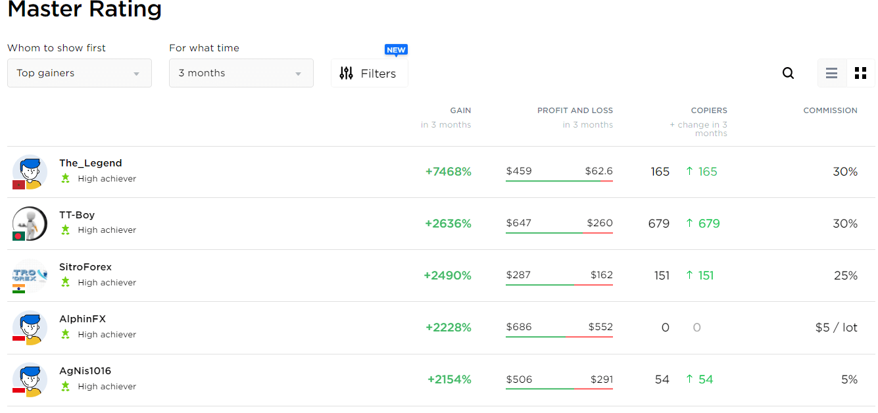Image resolution: width=878 pixels, height=413 pixels.
Task: Click High achiever star under SitroForex
Action: (x=65, y=282)
